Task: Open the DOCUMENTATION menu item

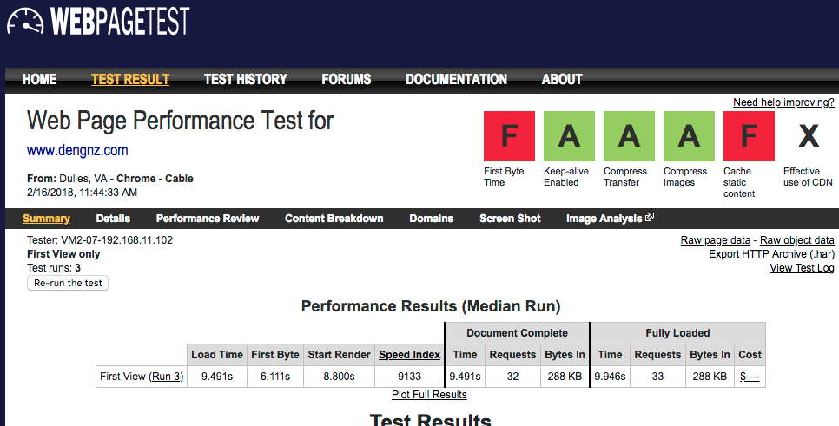Action: coord(457,79)
